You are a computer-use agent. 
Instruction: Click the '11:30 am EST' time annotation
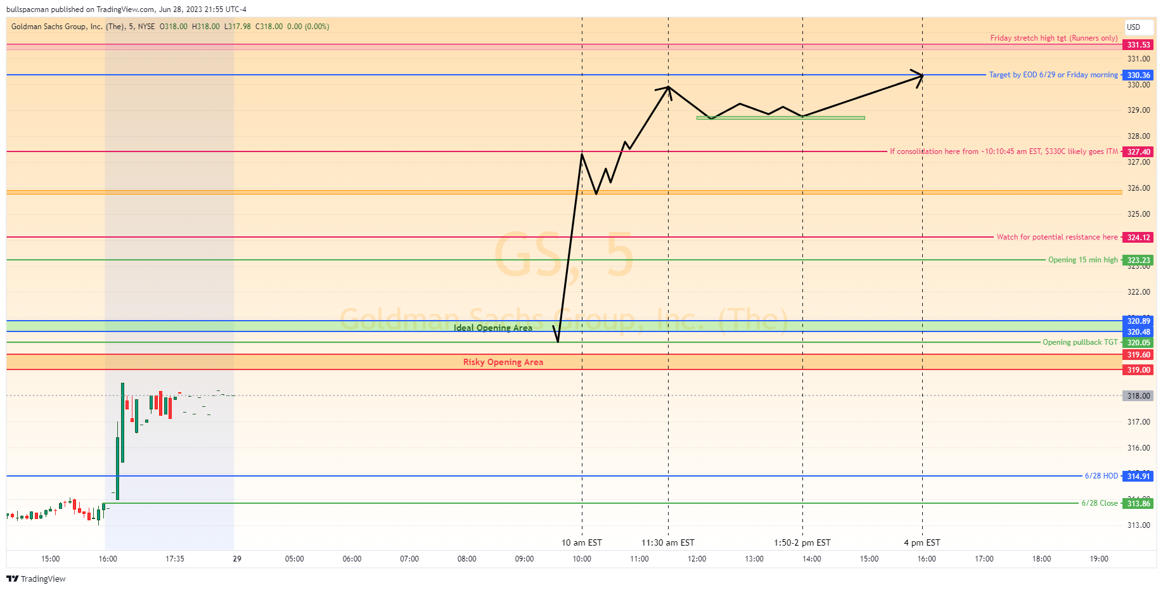pos(668,542)
